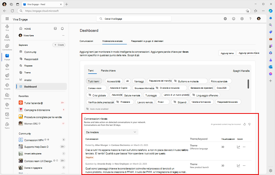Viewport: 275px width, 175px height.
Task: Refresh the browser page
Action: pyautogui.click(x=12, y=11)
